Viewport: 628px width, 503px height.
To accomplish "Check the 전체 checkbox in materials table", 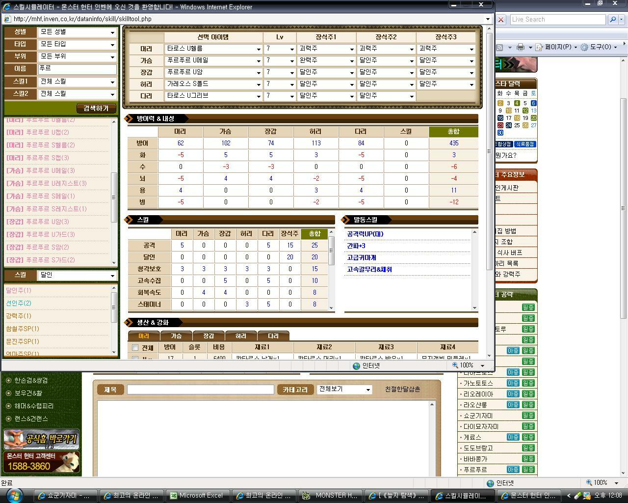I will tap(135, 348).
